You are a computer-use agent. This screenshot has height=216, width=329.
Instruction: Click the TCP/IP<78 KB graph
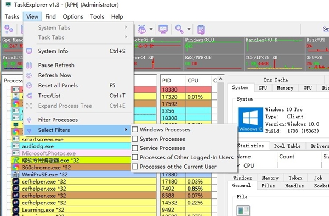275,63
